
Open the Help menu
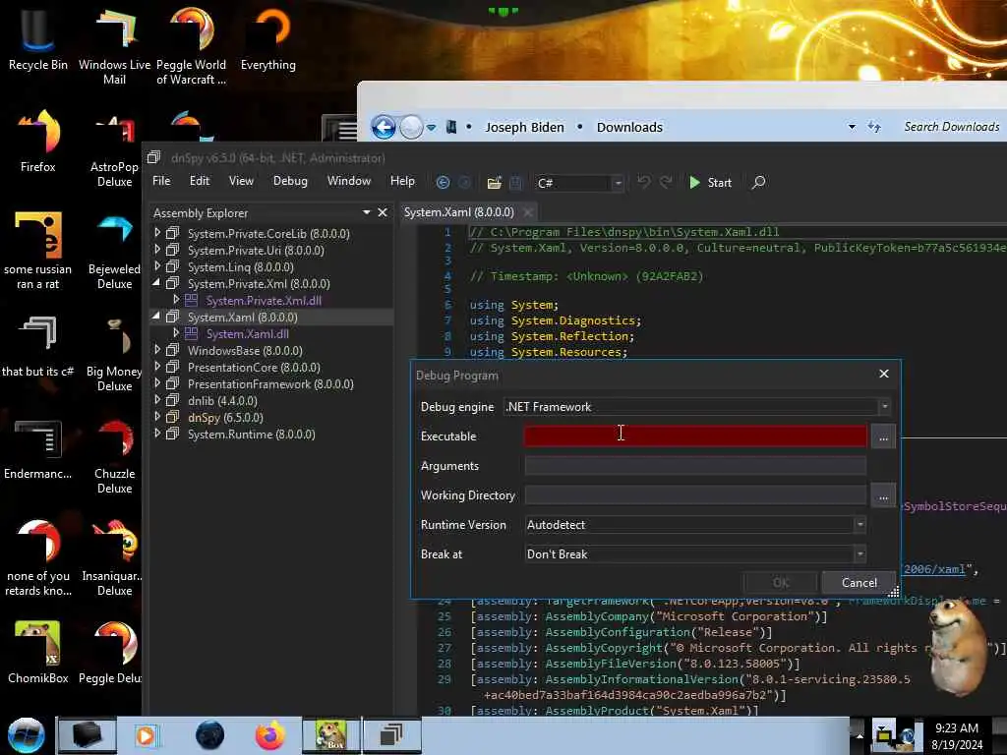pyautogui.click(x=402, y=181)
